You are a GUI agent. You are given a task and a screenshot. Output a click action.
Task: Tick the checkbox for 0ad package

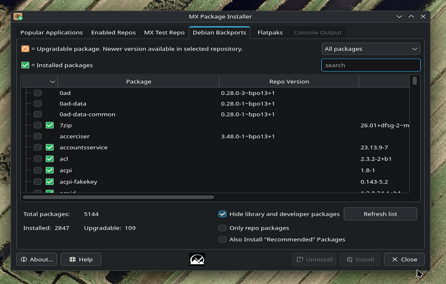(x=37, y=93)
